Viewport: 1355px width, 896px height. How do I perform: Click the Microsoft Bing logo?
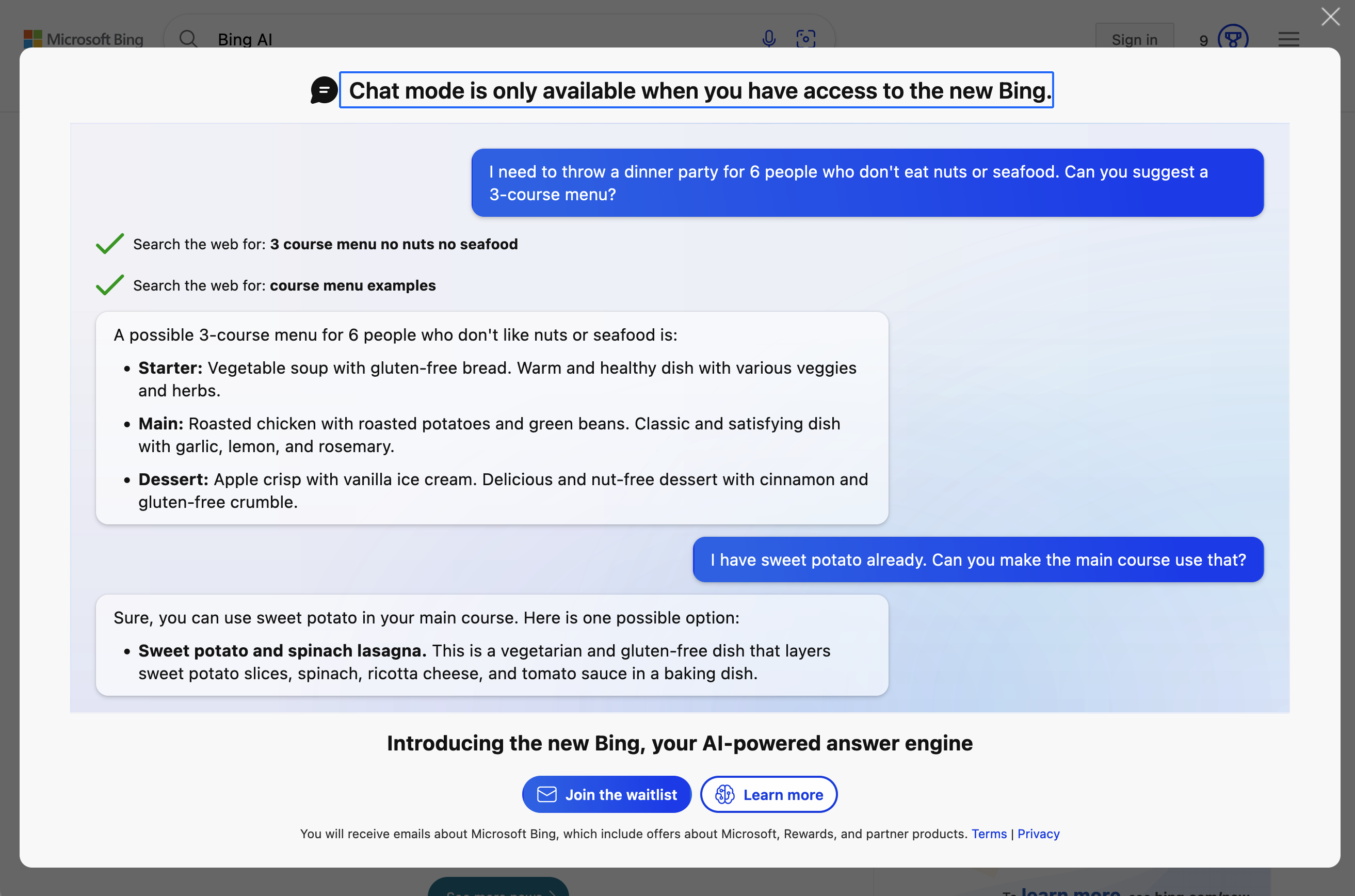click(84, 39)
